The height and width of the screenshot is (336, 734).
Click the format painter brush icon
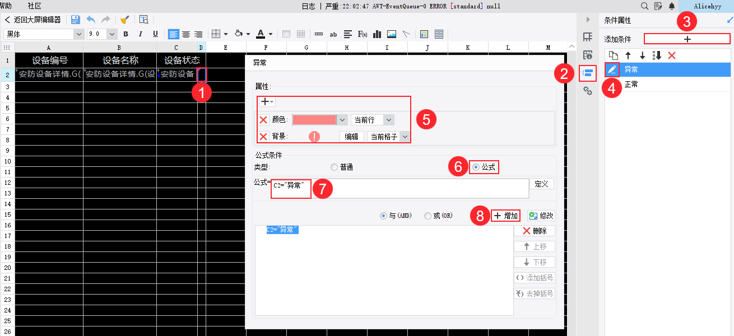coord(124,20)
